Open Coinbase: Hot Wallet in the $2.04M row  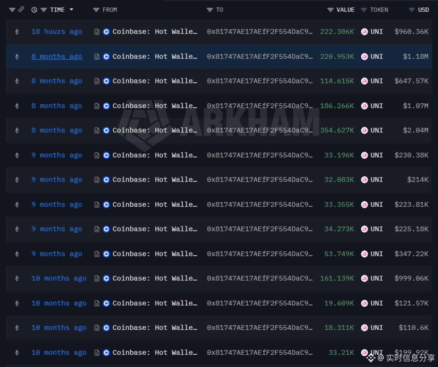[x=155, y=130]
